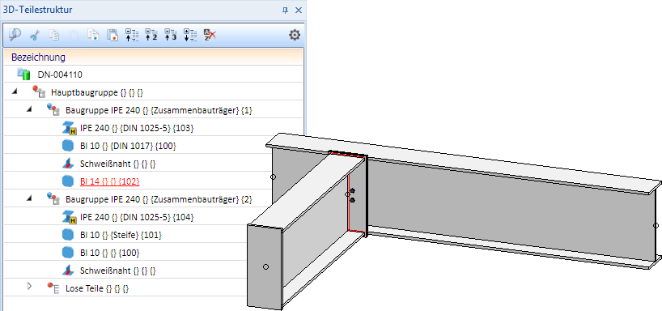Viewport: 662px width, 311px height.
Task: Select Lose Teile {} {} {}
Action: 97,289
